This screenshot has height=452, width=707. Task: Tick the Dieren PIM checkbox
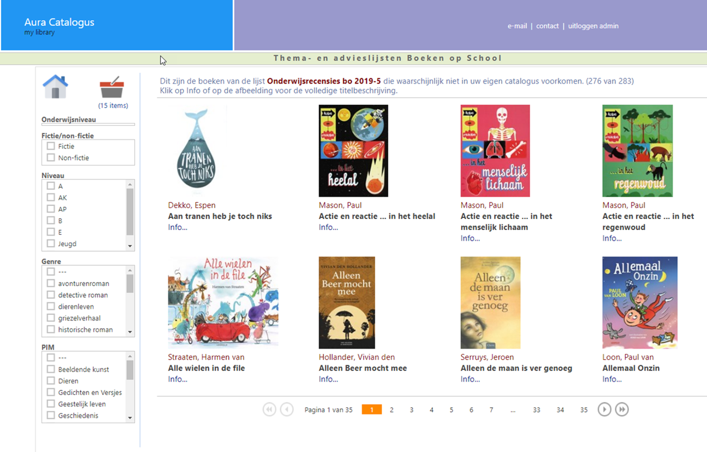51,381
